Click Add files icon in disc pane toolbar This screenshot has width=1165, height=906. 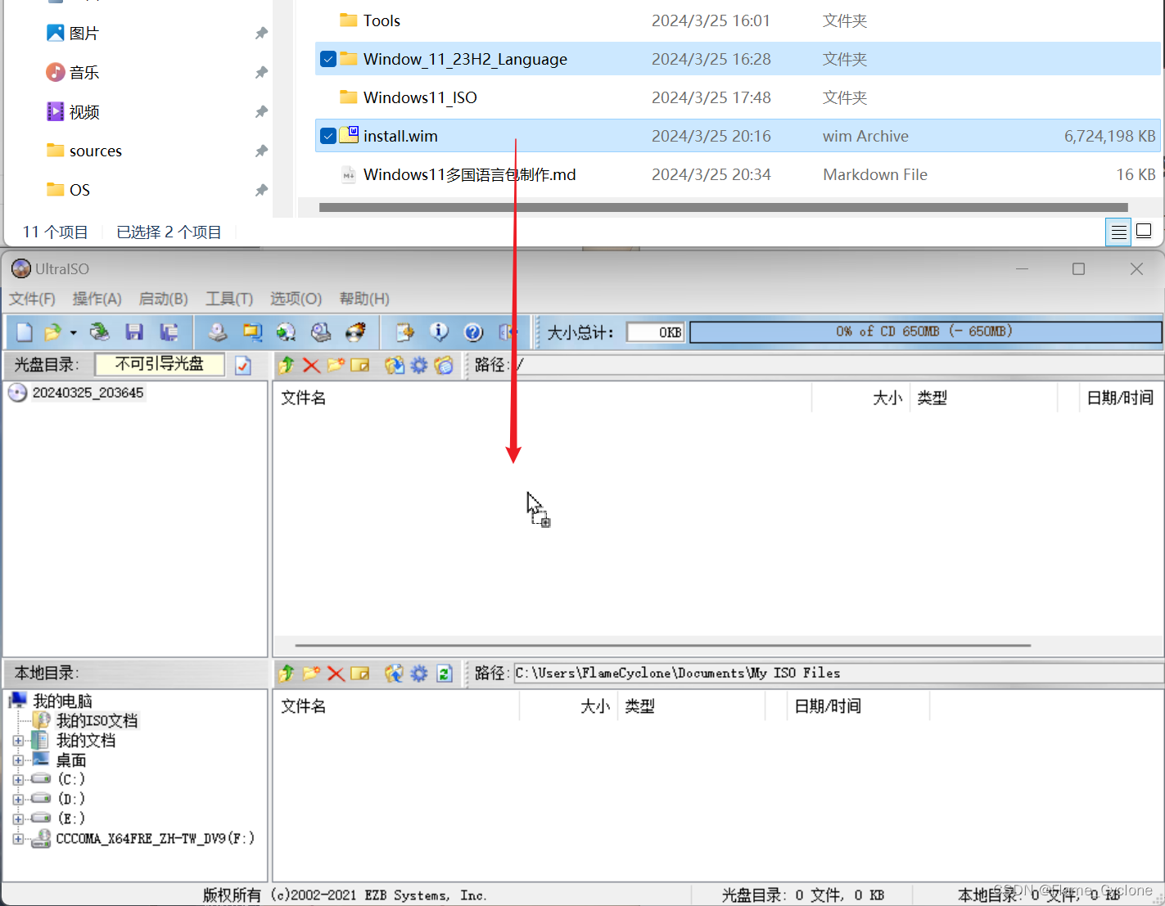395,365
